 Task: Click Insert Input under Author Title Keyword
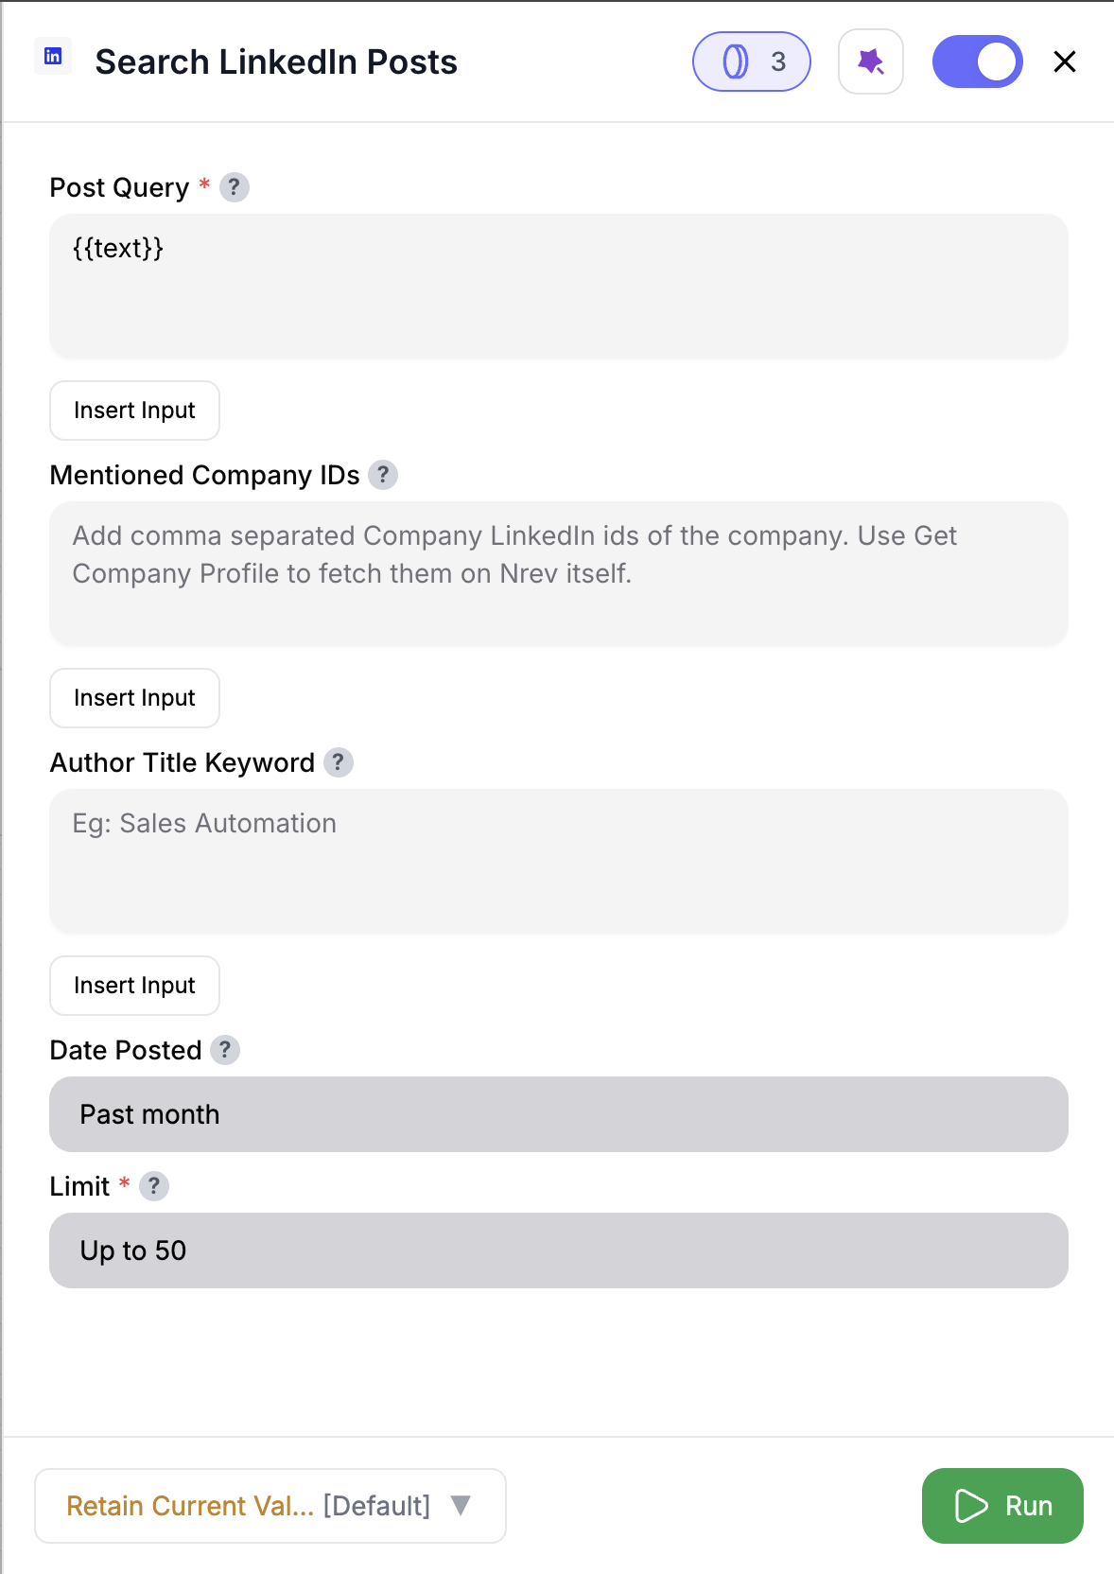[x=134, y=986]
